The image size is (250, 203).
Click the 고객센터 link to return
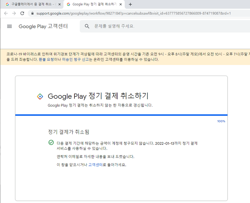click(95, 165)
